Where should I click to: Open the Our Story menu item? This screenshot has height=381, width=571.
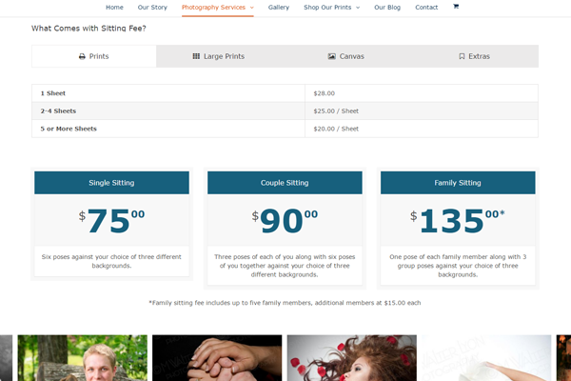coord(152,7)
